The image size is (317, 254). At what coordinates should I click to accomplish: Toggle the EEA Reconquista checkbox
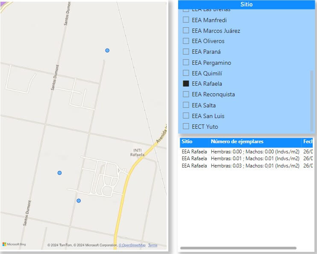coord(186,94)
